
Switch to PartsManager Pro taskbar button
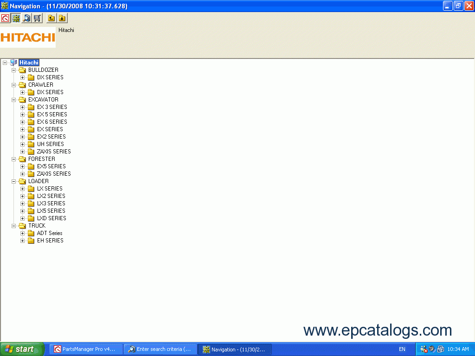tap(86, 350)
